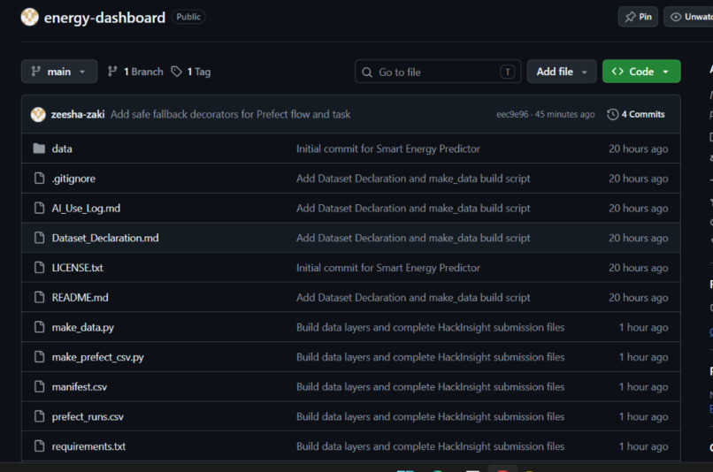This screenshot has height=472, width=713.
Task: Open the Add file dropdown
Action: tap(562, 72)
